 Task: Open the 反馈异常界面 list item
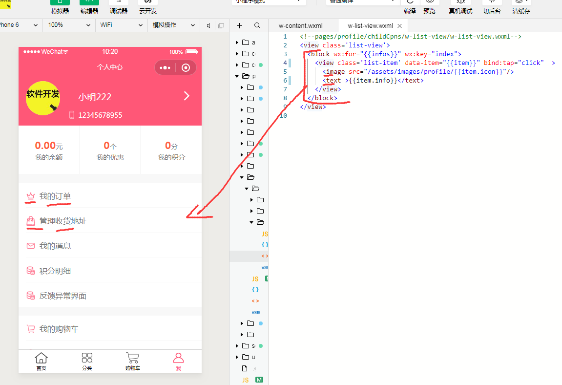pos(110,296)
